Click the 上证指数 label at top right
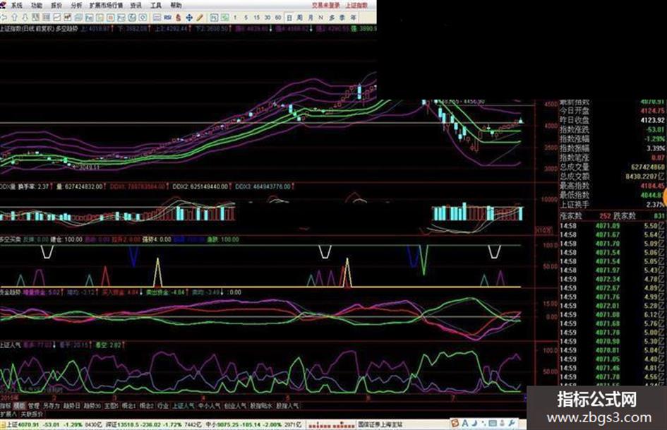Viewport: 667px width, 430px height. 356,5
